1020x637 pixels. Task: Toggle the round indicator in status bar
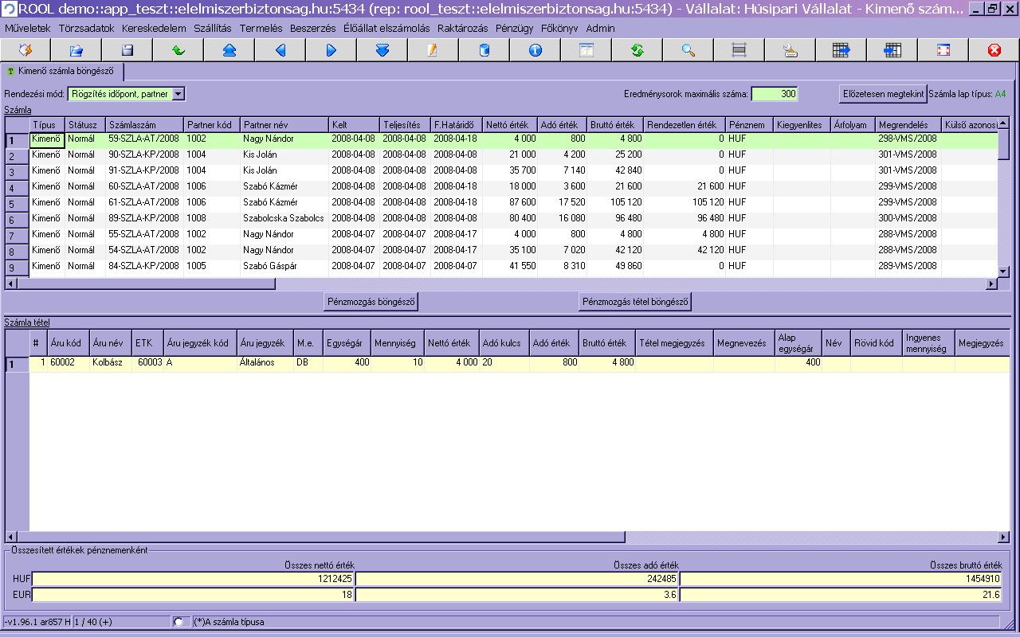tap(178, 622)
